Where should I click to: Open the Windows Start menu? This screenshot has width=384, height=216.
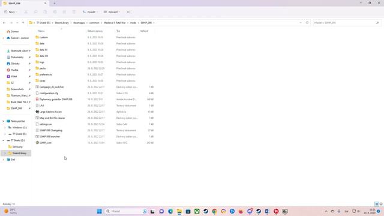[99, 211]
